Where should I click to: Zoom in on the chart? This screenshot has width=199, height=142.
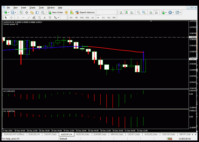pyautogui.click(x=139, y=12)
